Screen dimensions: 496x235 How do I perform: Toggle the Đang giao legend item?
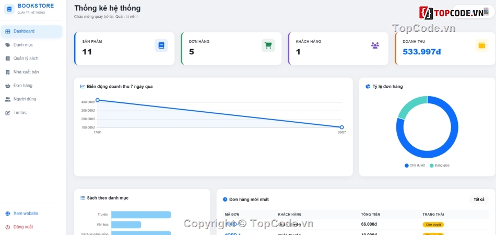pos(440,166)
